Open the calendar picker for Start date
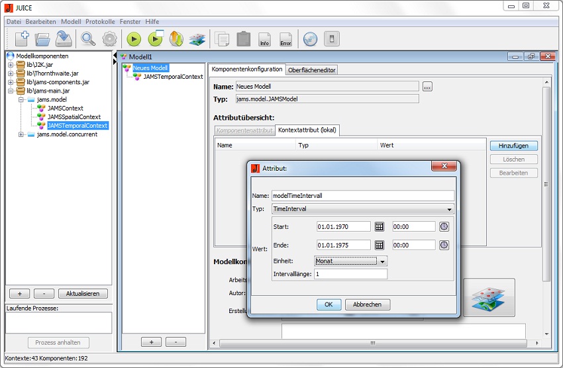The width and height of the screenshot is (563, 368). coord(380,226)
